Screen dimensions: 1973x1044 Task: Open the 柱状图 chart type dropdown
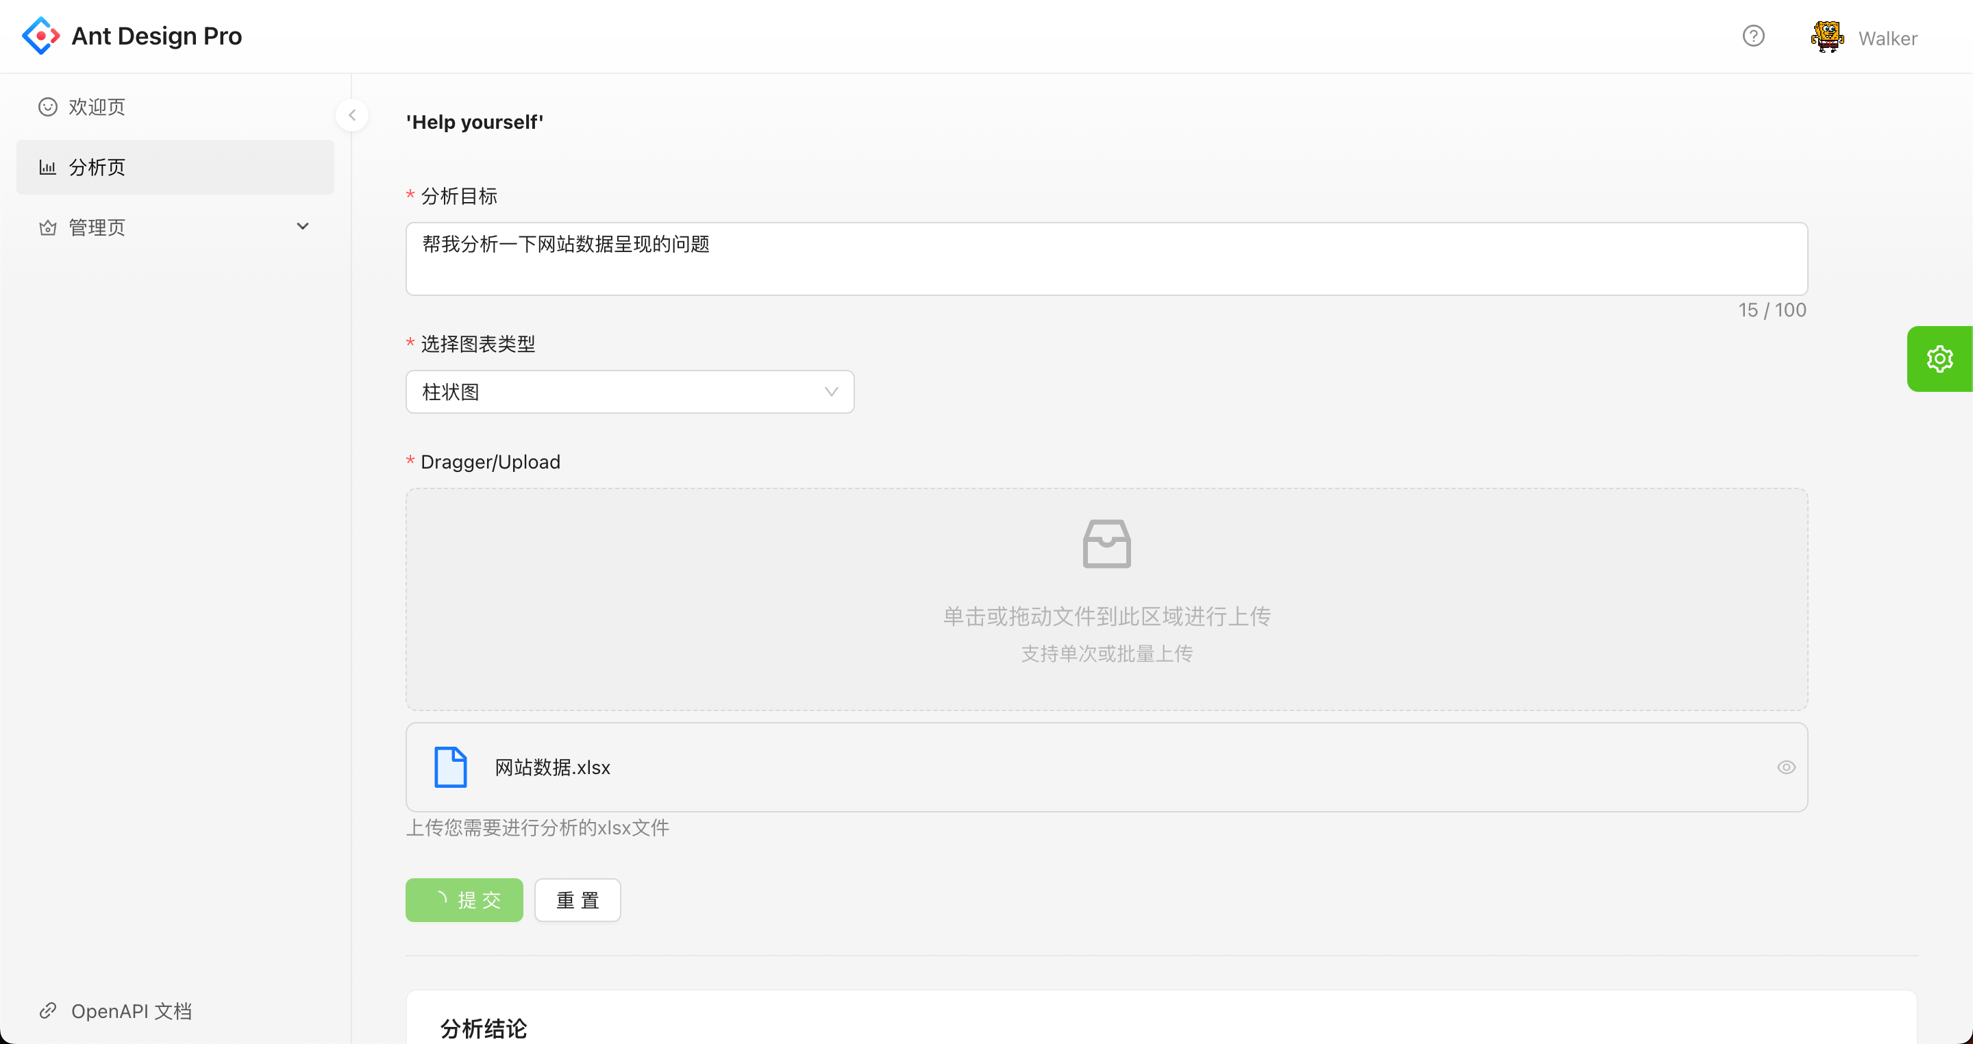tap(630, 392)
